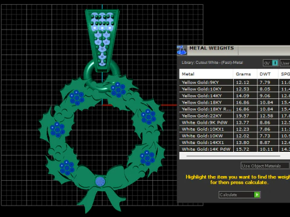290x217 pixels.
Task: Select the White Gold:14KX1 row
Action: (234, 142)
